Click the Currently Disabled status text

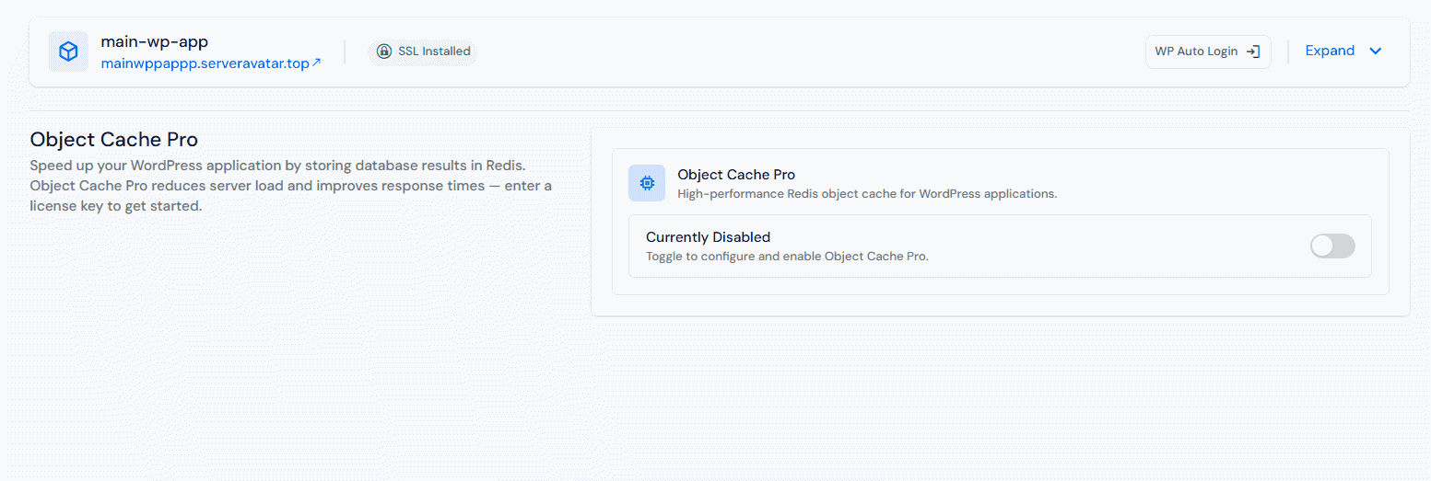pyautogui.click(x=708, y=237)
